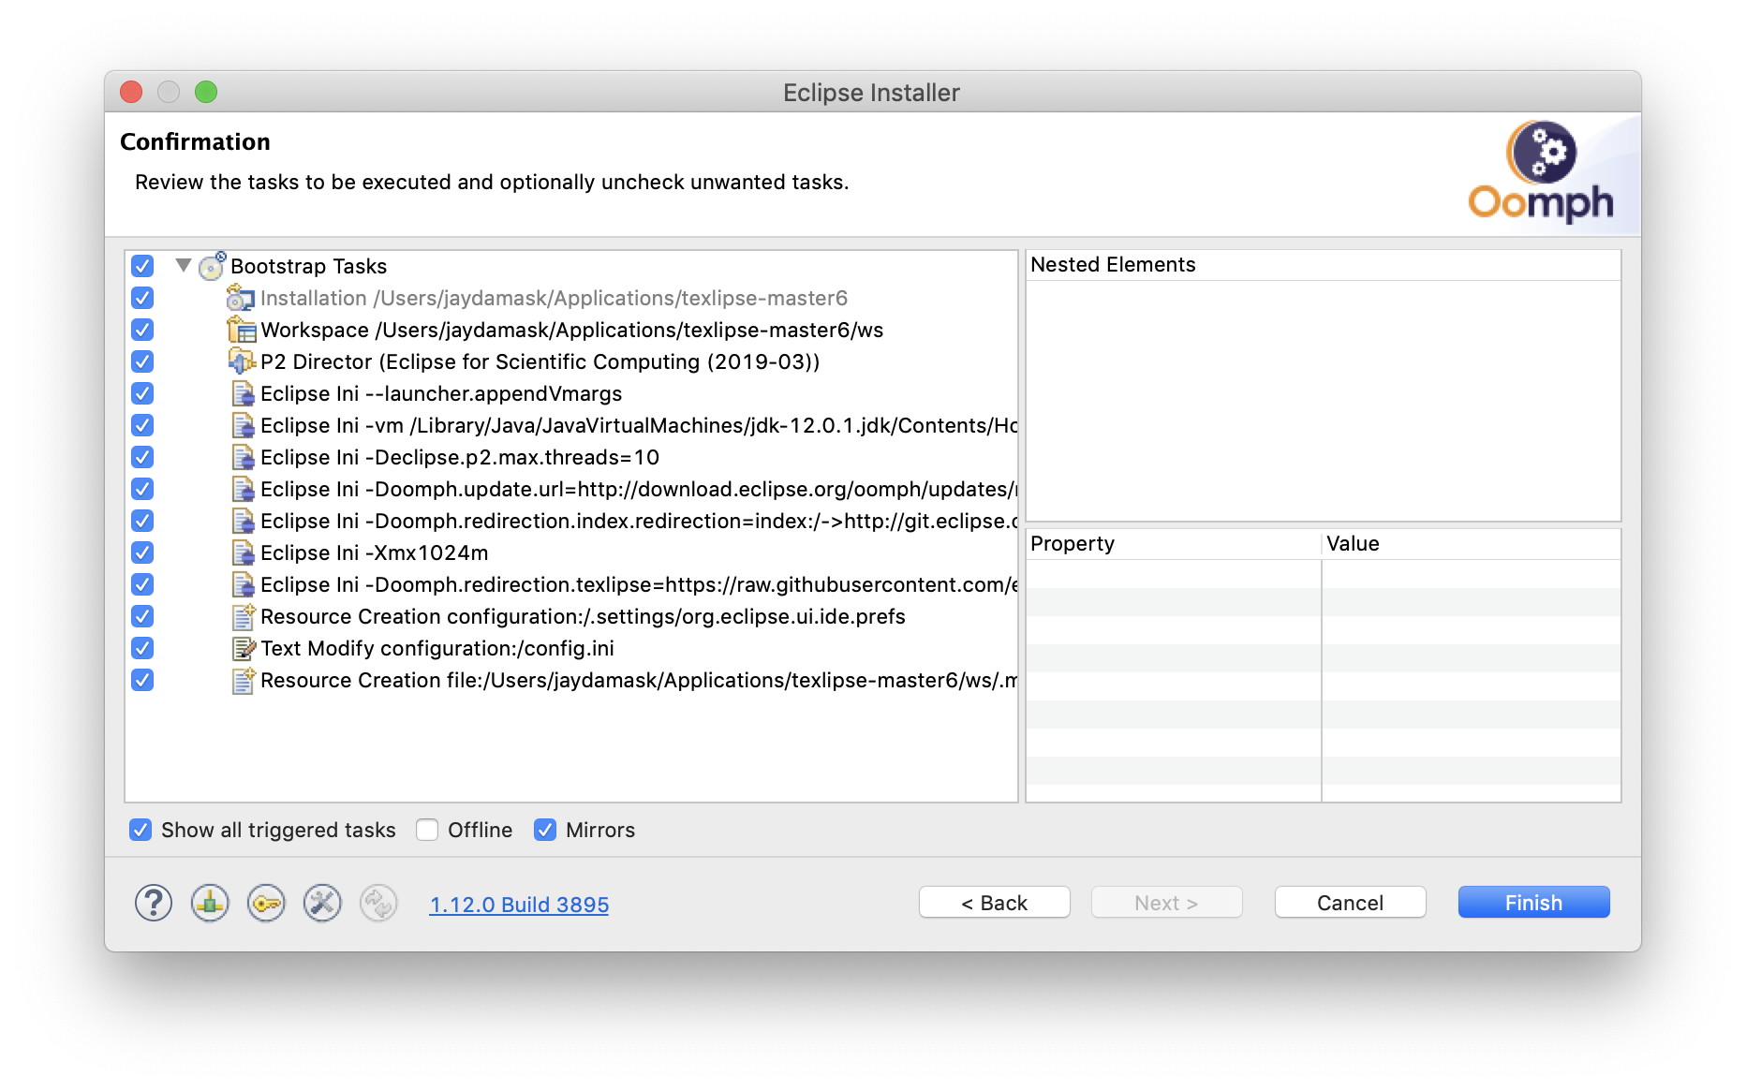This screenshot has height=1090, width=1746.
Task: Click the Eclipse Ini -vm file icon
Action: (243, 425)
